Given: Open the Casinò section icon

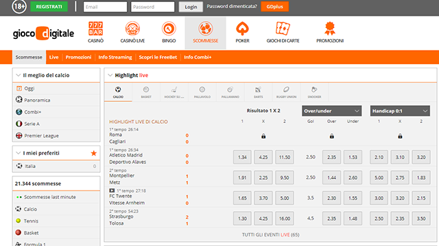Looking at the screenshot, I should click(x=96, y=29).
